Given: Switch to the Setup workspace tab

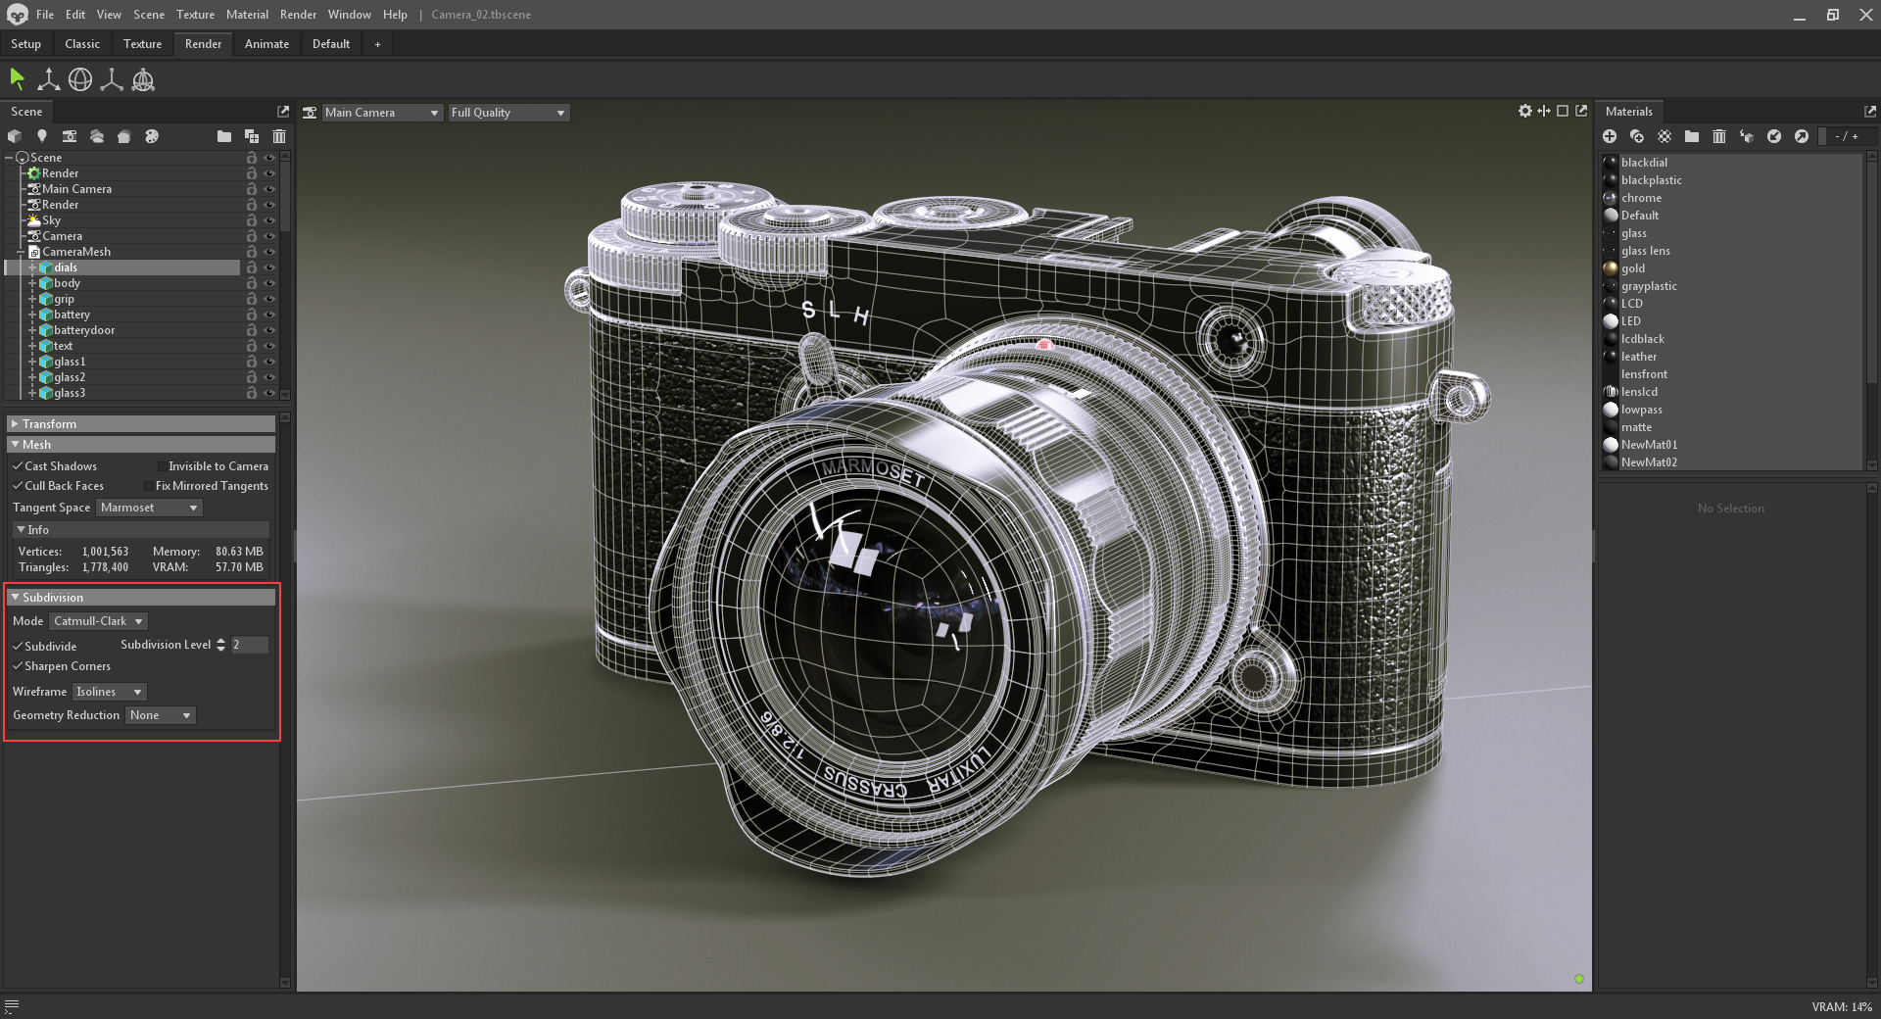Looking at the screenshot, I should click(x=26, y=44).
